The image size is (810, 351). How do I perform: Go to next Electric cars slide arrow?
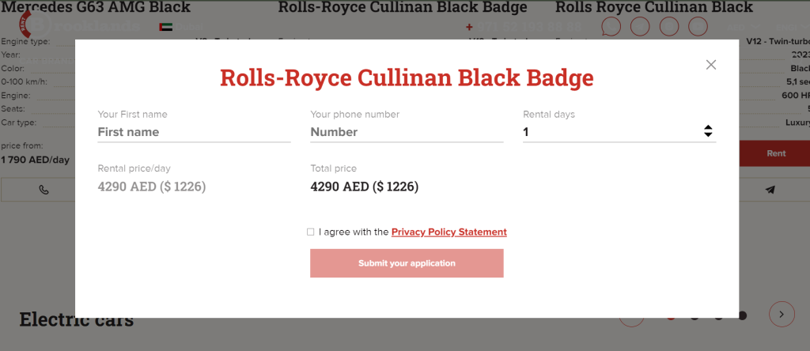coord(782,314)
